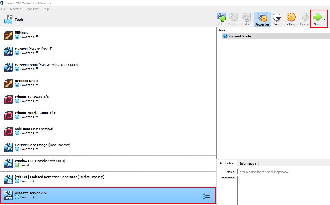Screen dimensions: 330x205
Task: Click the hamburger menu icon on windows server 2025
Action: point(206,195)
